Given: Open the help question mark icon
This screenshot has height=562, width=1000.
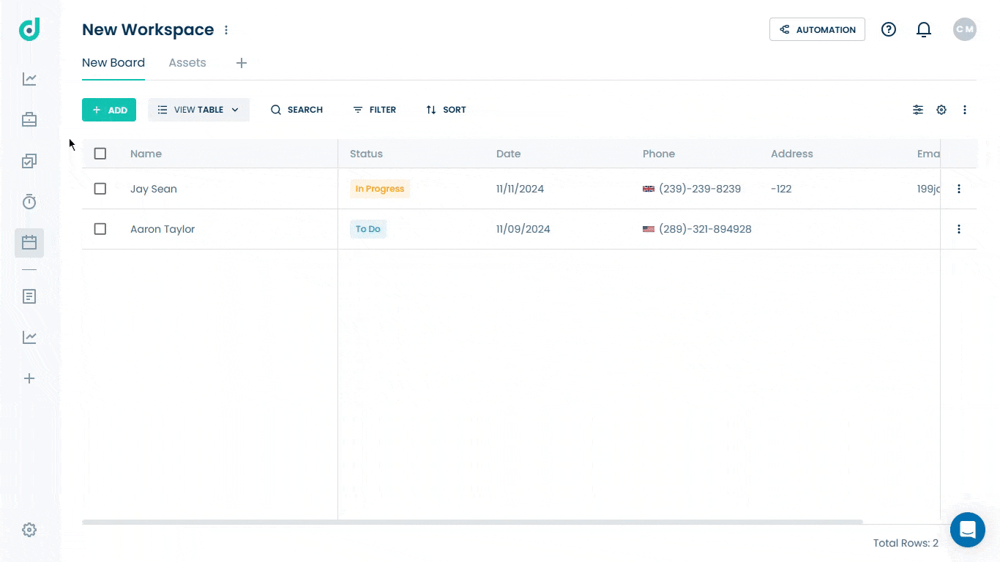Looking at the screenshot, I should pyautogui.click(x=889, y=29).
